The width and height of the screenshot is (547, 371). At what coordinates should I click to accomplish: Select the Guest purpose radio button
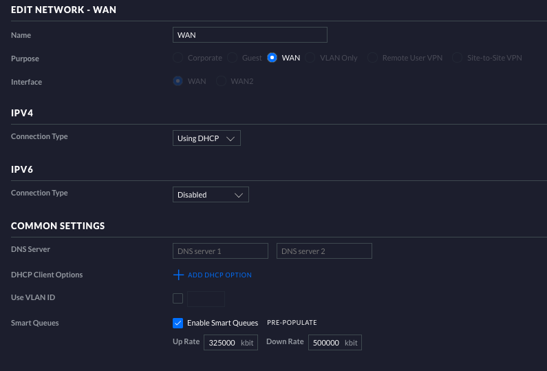pos(233,58)
